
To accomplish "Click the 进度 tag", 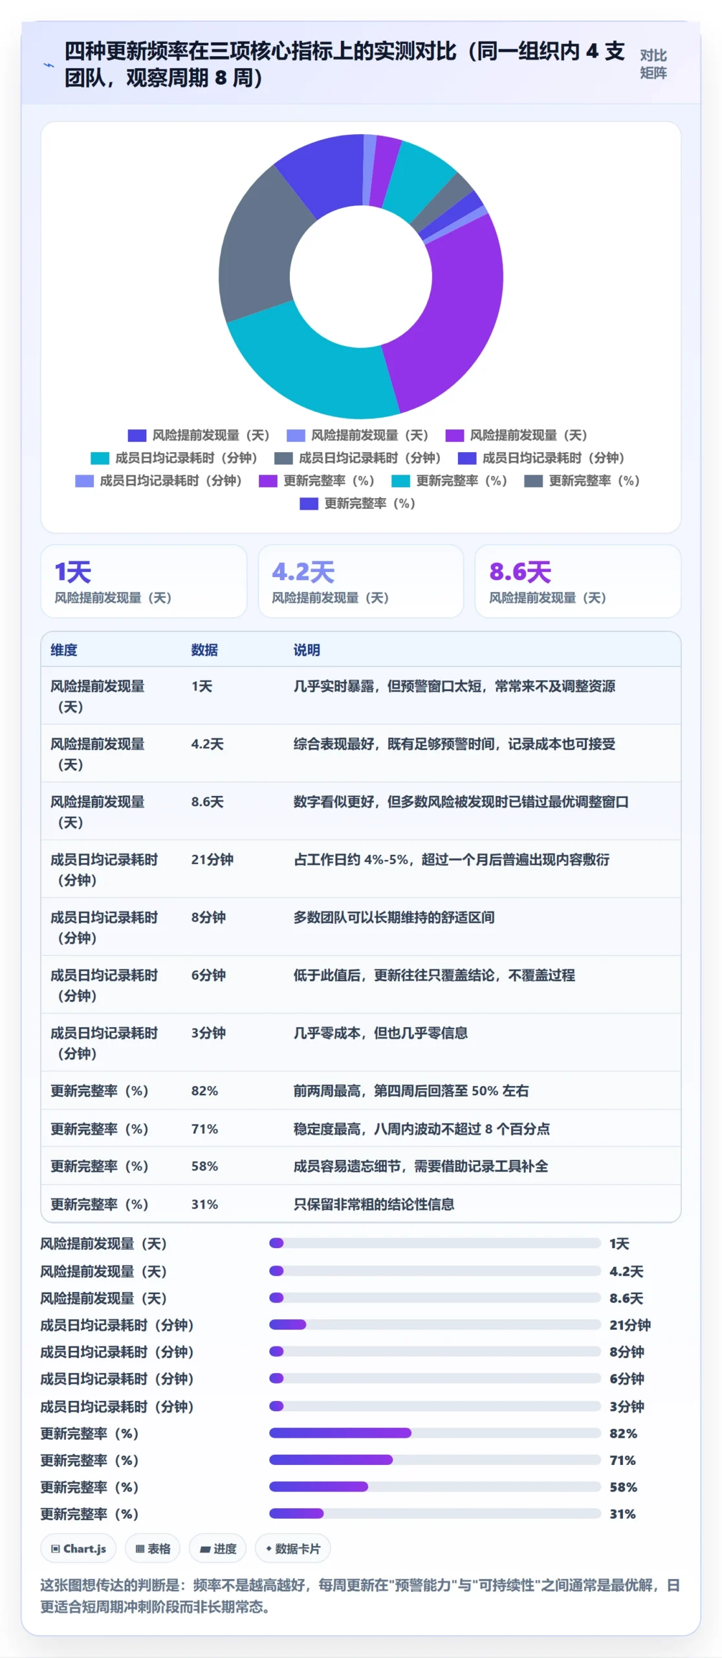I will pyautogui.click(x=217, y=1549).
